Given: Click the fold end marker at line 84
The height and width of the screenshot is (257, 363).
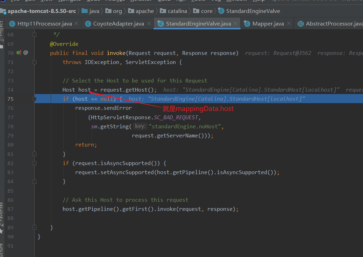Looking at the screenshot, I should [x=35, y=181].
